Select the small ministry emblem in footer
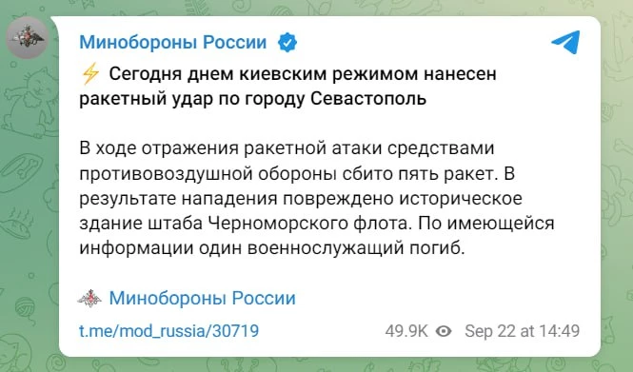The image size is (633, 372). click(x=89, y=298)
